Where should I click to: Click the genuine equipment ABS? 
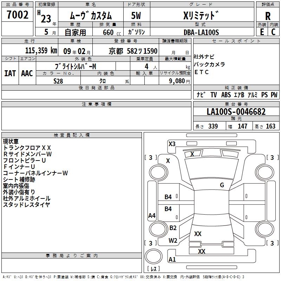pyautogui.click(x=226, y=94)
